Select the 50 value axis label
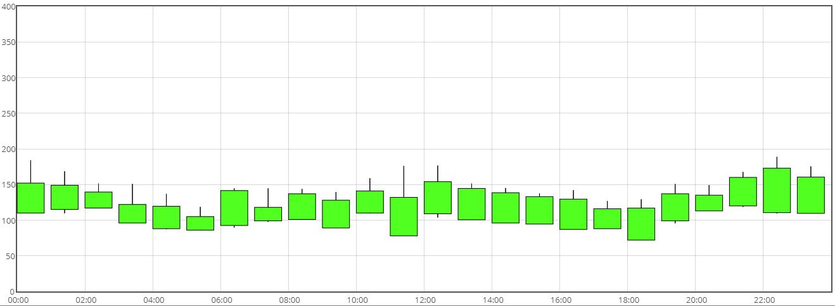835x306 pixels. click(x=11, y=256)
